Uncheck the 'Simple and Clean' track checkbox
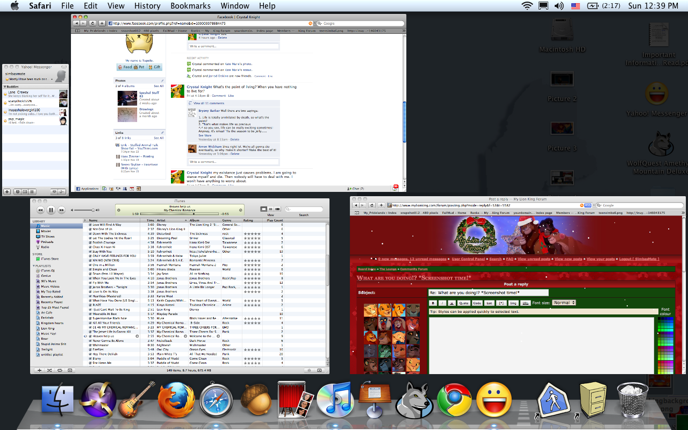688x430 pixels. click(90, 269)
